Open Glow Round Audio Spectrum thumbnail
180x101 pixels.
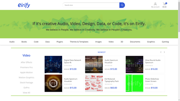pos(134,65)
